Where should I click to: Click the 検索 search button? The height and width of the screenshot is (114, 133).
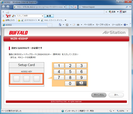[x=49, y=16]
